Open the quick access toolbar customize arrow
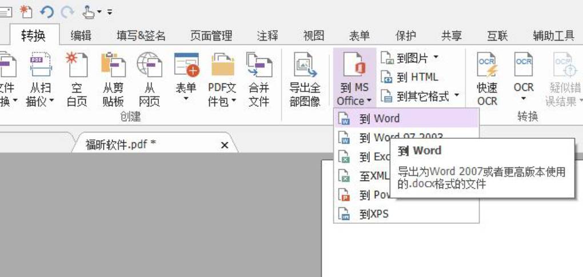 (x=110, y=12)
